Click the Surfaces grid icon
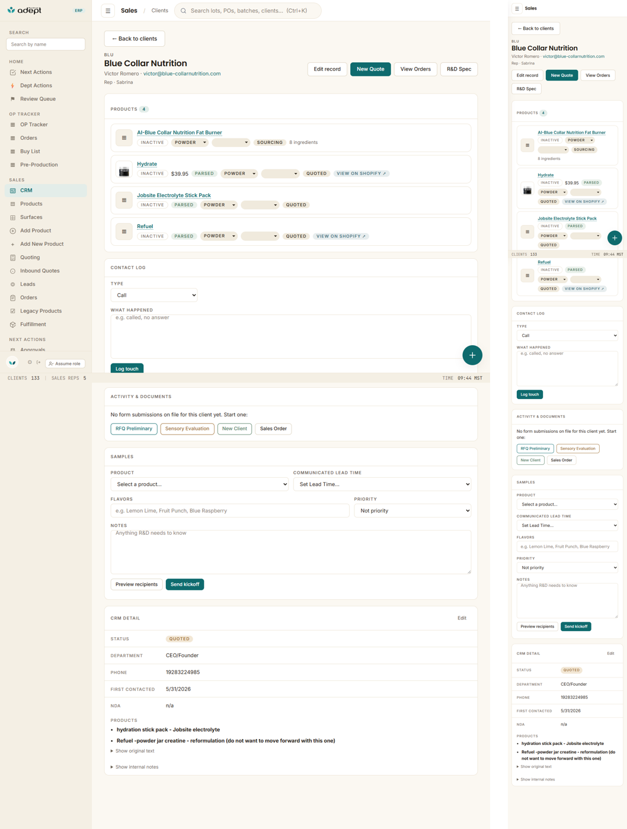Screen dimensions: 627x829 [x=12, y=217]
